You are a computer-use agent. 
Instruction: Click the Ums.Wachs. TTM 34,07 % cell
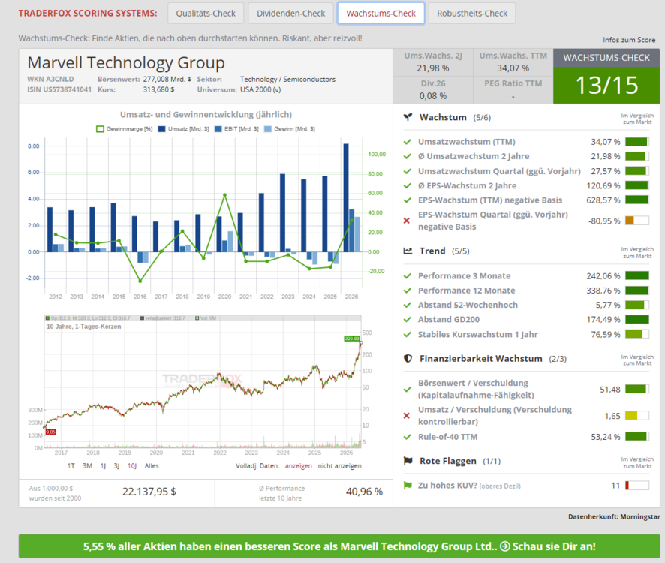pos(513,62)
